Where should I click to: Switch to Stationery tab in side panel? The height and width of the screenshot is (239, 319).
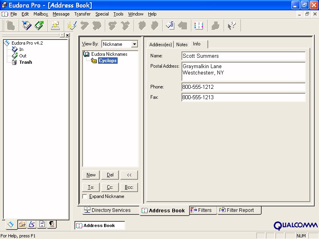pyautogui.click(x=42, y=224)
